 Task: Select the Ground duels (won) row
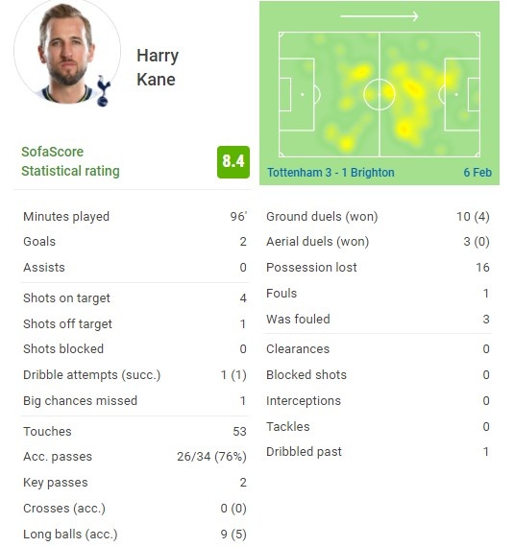coord(378,217)
